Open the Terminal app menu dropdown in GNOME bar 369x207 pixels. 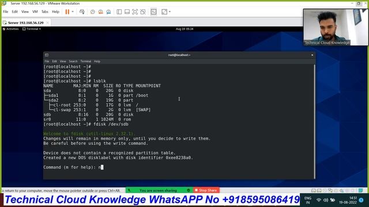click(x=32, y=29)
